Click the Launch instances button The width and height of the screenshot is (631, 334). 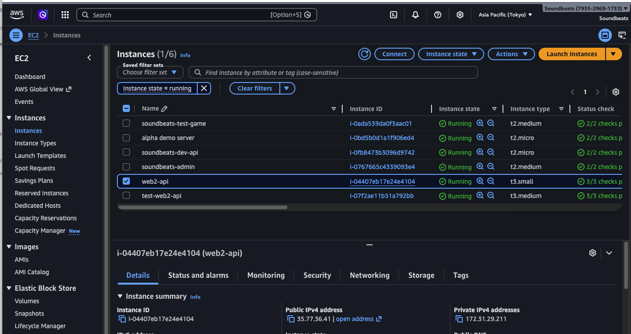coord(572,54)
